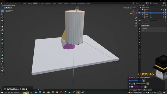Select the Measure tool
The height and width of the screenshot is (94, 167).
click(2, 33)
